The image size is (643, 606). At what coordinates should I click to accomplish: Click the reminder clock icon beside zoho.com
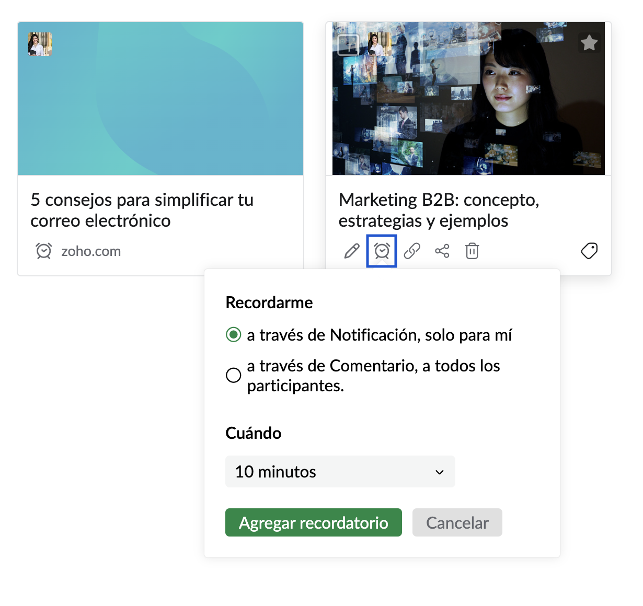(x=44, y=251)
